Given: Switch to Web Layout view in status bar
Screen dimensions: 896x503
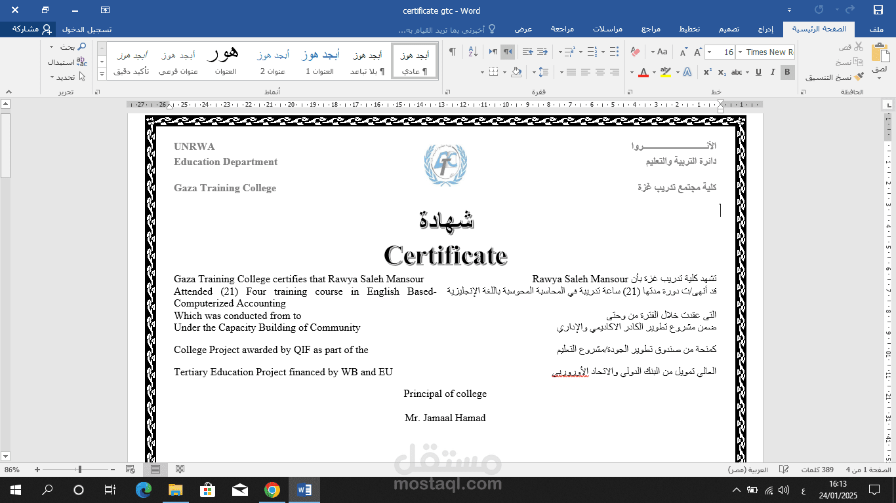Looking at the screenshot, I should point(131,469).
